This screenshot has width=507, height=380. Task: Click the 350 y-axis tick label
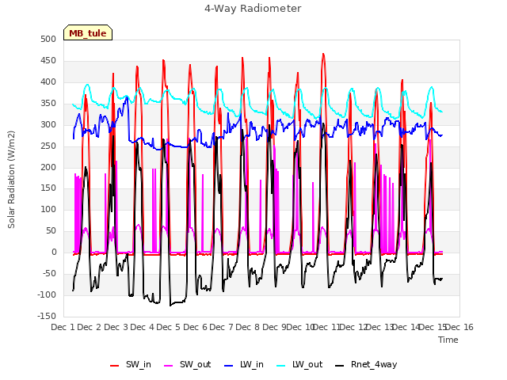[x=48, y=103]
